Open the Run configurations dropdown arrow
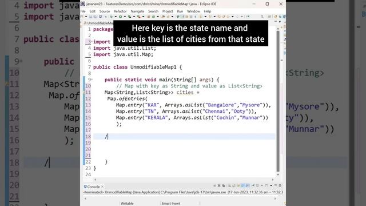366x206 pixels. pyautogui.click(x=125, y=17)
